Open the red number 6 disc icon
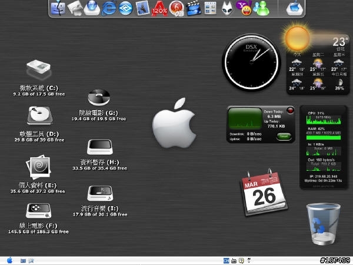353x265 pixels. click(x=176, y=9)
